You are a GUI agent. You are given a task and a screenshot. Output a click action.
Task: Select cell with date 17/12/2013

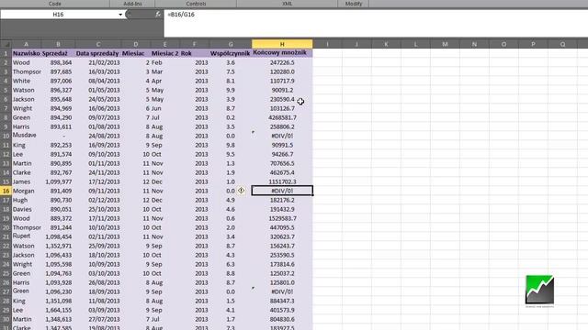pos(98,181)
